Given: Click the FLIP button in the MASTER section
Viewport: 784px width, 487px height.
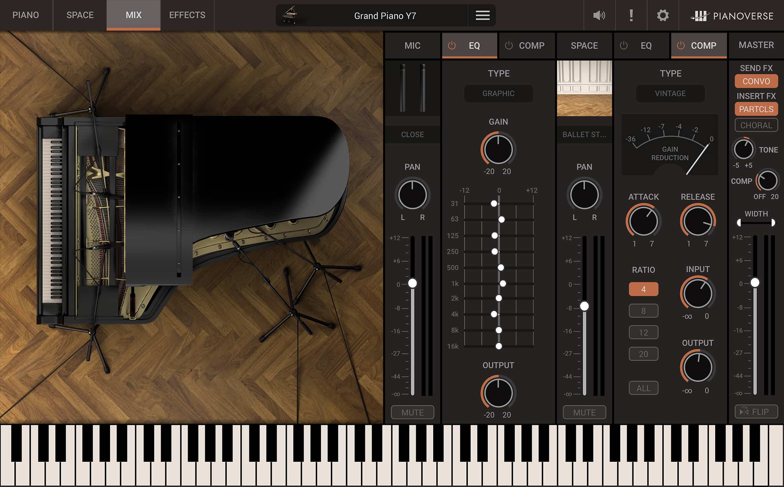Looking at the screenshot, I should (756, 411).
